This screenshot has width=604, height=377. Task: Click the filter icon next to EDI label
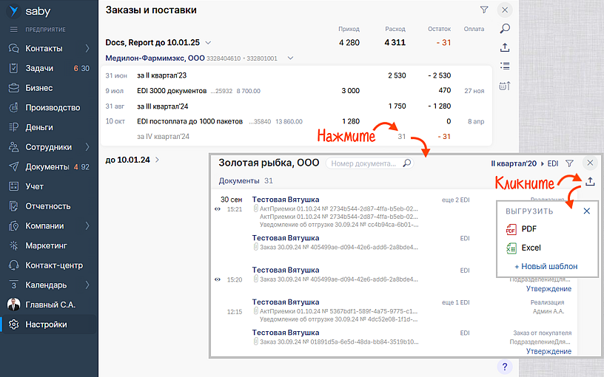(x=569, y=163)
